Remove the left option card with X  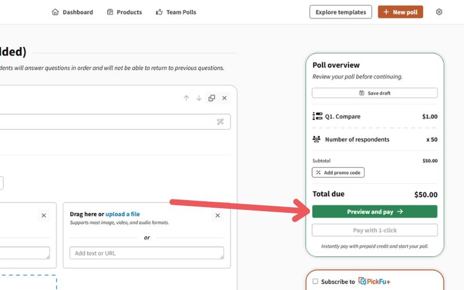click(44, 215)
